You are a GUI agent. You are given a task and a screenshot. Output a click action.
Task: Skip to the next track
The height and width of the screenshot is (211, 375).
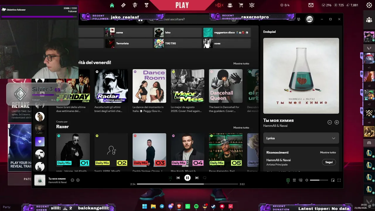tap(197, 178)
